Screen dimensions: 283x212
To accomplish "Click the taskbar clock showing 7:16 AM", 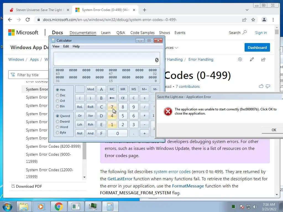I will tap(269, 207).
